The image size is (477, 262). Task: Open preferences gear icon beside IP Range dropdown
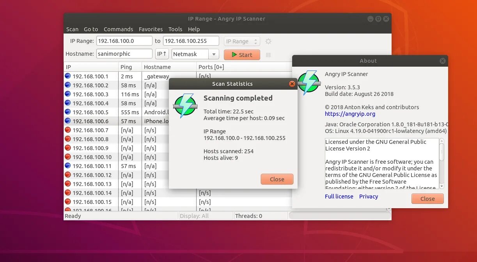(268, 41)
